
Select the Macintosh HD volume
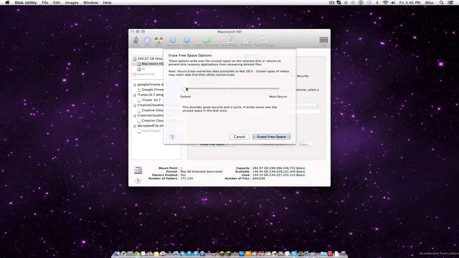tap(150, 64)
